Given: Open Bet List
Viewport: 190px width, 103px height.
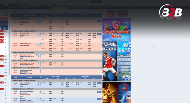Looking at the screenshot, I should (x=74, y=8).
